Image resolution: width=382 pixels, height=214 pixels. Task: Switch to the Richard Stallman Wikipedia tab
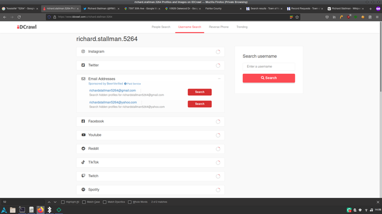346,8
